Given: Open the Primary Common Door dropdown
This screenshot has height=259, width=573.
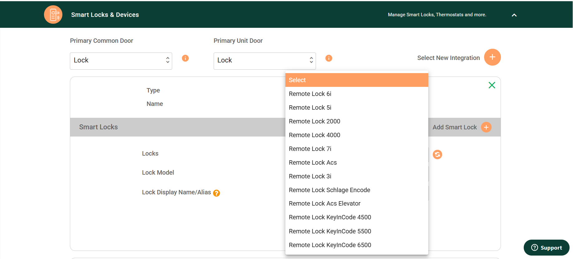Looking at the screenshot, I should tap(121, 61).
